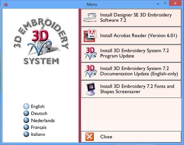
Task: Click the Adobe Acrobat Reader icon
Action: (x=90, y=35)
